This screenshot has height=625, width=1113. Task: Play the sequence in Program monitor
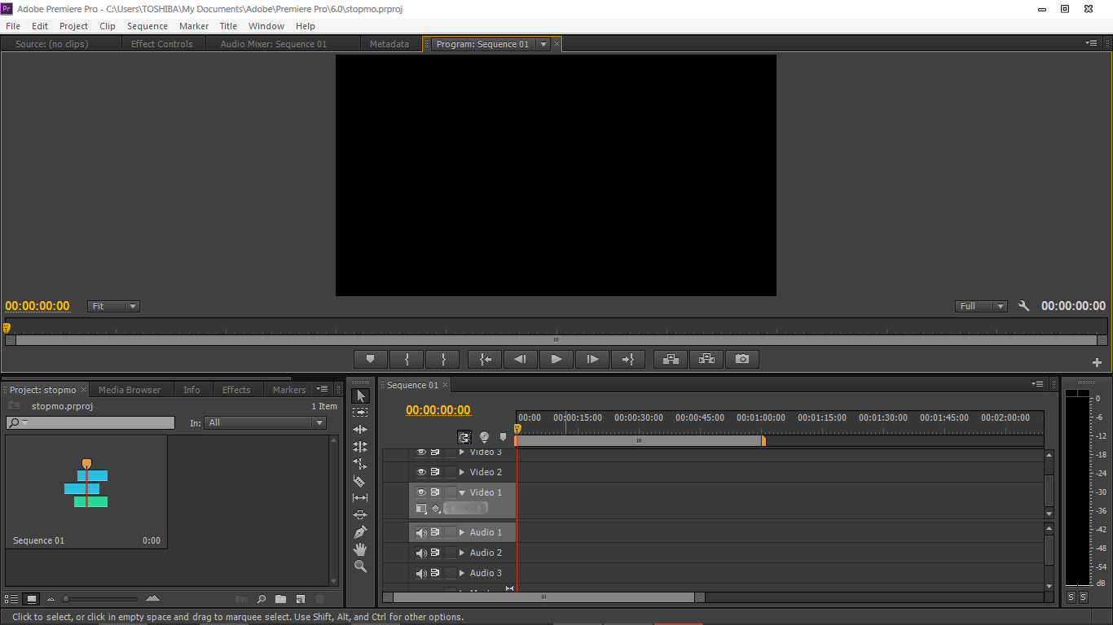point(556,359)
